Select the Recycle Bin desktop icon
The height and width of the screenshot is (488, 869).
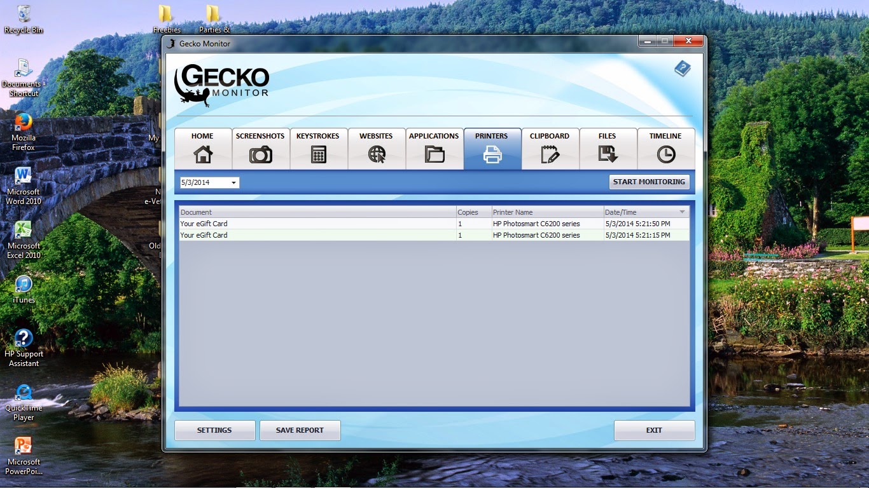(x=24, y=19)
